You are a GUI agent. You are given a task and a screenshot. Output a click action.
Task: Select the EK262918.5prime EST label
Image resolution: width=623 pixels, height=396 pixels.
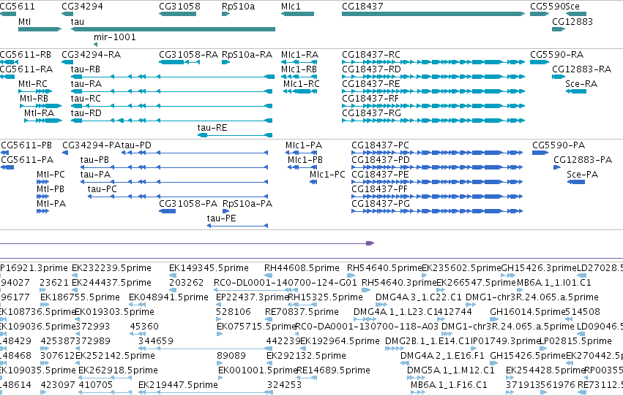point(118,370)
